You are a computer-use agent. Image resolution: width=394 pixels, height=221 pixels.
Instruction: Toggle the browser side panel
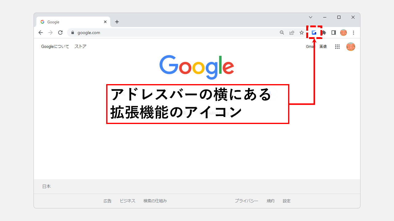pyautogui.click(x=333, y=33)
